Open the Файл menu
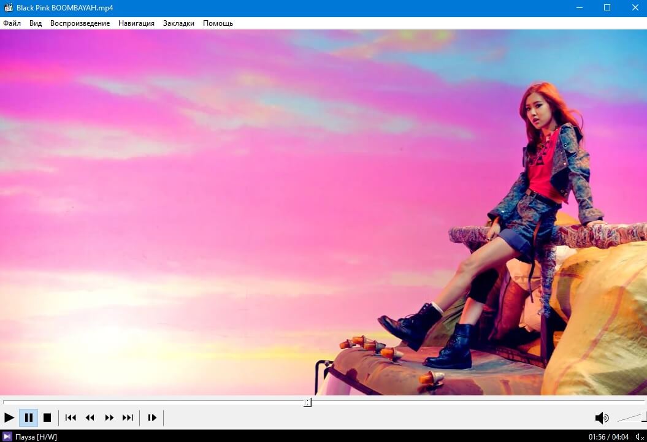Viewport: 647px width, 442px height. click(12, 23)
